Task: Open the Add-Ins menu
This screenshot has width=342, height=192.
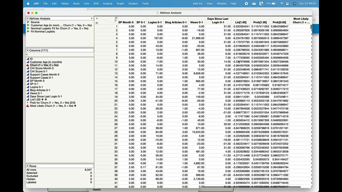Action: tap(197, 3)
